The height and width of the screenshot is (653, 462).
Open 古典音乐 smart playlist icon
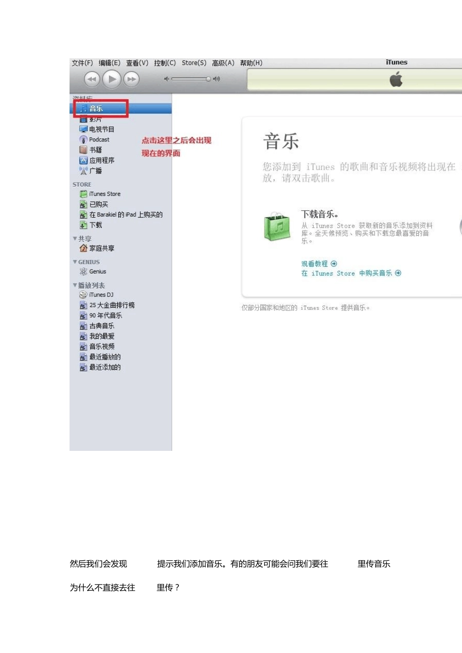(83, 326)
